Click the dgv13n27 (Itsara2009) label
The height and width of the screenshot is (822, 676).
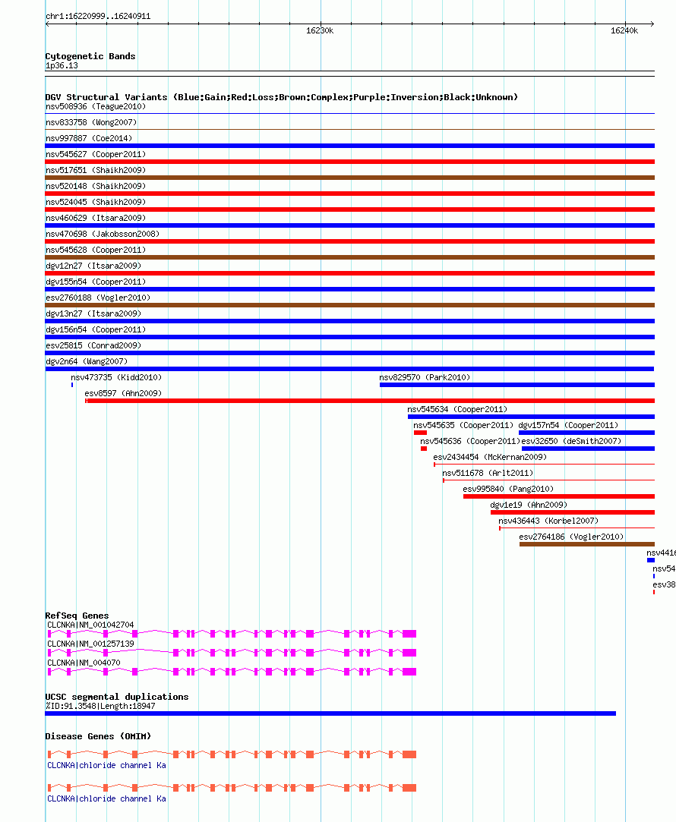point(93,313)
